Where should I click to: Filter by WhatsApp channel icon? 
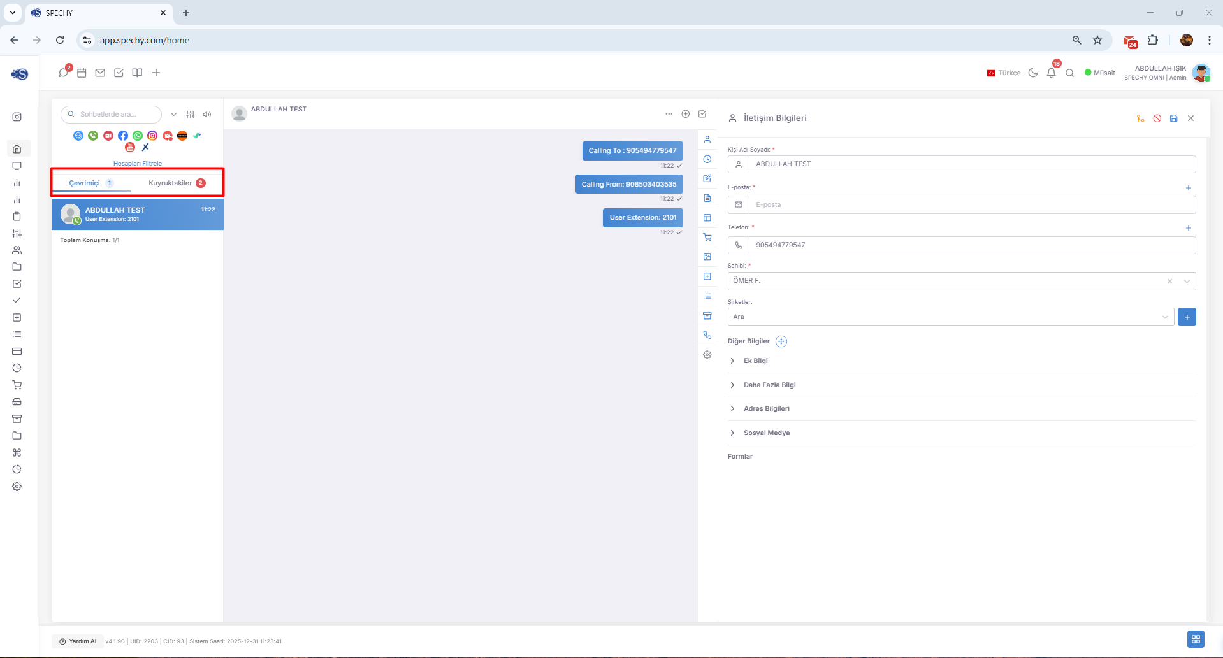(138, 136)
